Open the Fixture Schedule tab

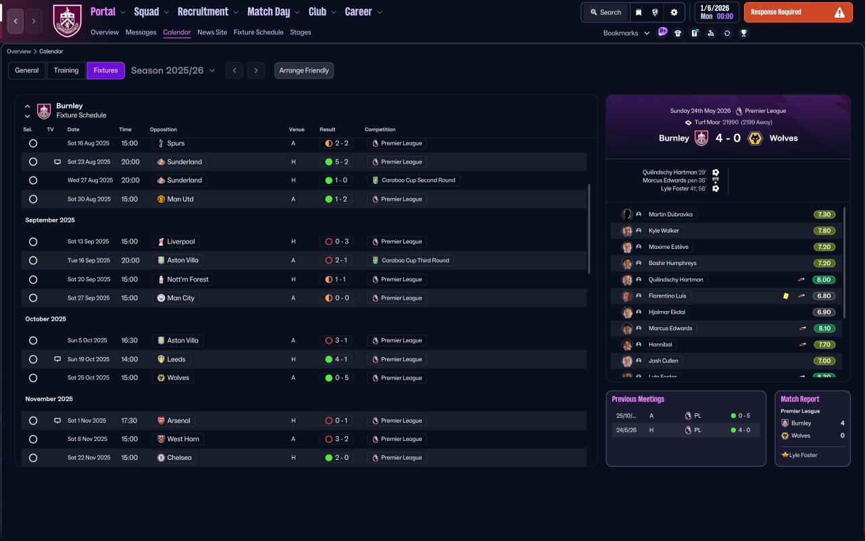(x=259, y=32)
